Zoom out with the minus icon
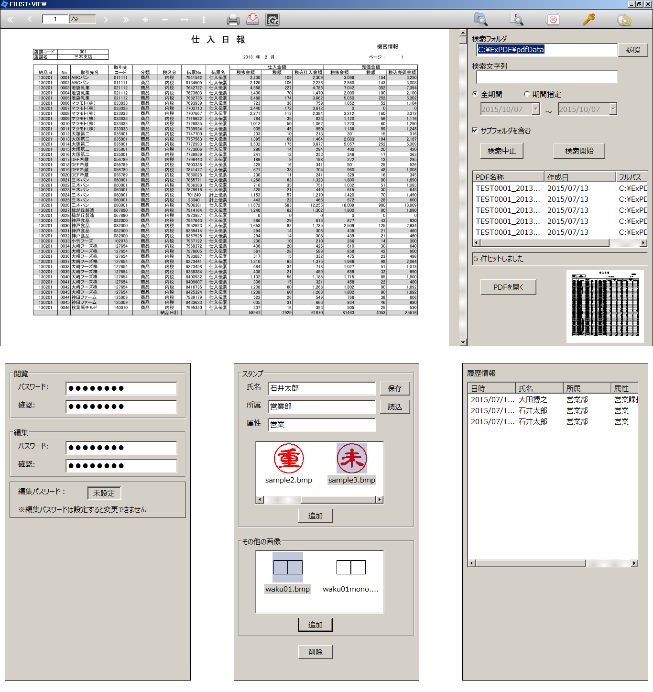Image resolution: width=653 pixels, height=692 pixels. click(165, 20)
